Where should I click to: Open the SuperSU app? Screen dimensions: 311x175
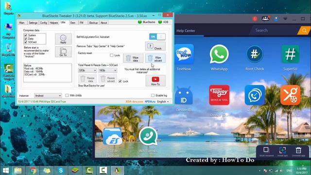290,54
